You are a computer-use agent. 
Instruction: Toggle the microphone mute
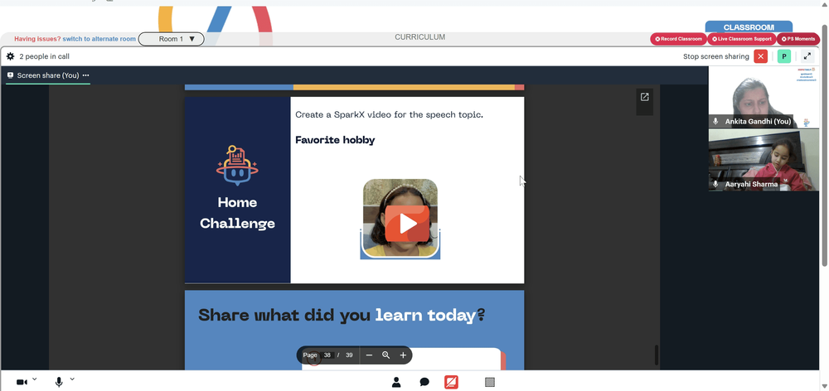click(x=59, y=382)
